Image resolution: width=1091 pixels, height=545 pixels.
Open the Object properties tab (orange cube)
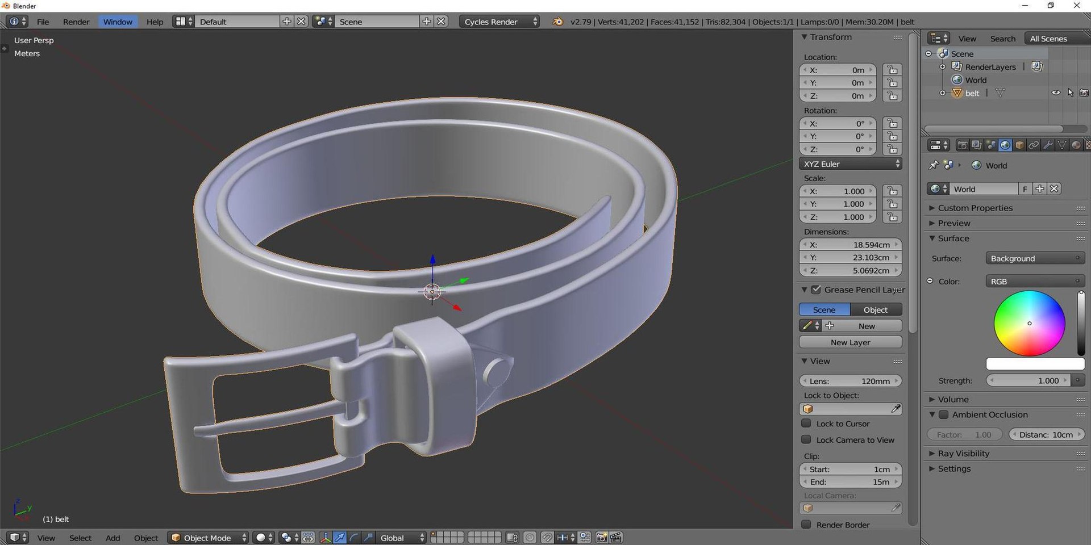tap(1019, 145)
